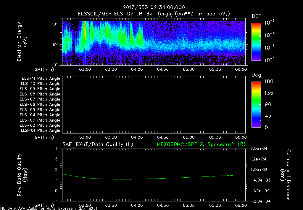
Task: Click the 90 value on Deg scale
Action: click(268, 104)
